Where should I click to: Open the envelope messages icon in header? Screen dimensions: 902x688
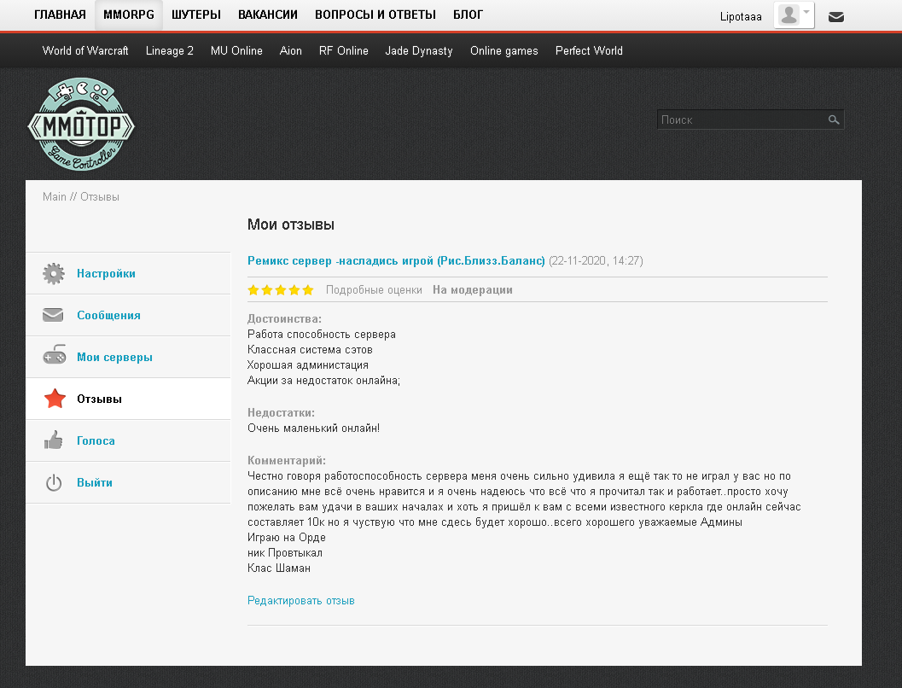pos(836,16)
